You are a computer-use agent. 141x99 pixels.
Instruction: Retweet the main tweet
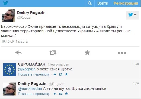tap(53, 53)
